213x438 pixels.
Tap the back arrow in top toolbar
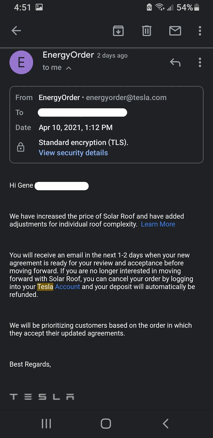pyautogui.click(x=16, y=31)
